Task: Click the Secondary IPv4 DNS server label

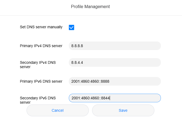Action: click(x=38, y=65)
